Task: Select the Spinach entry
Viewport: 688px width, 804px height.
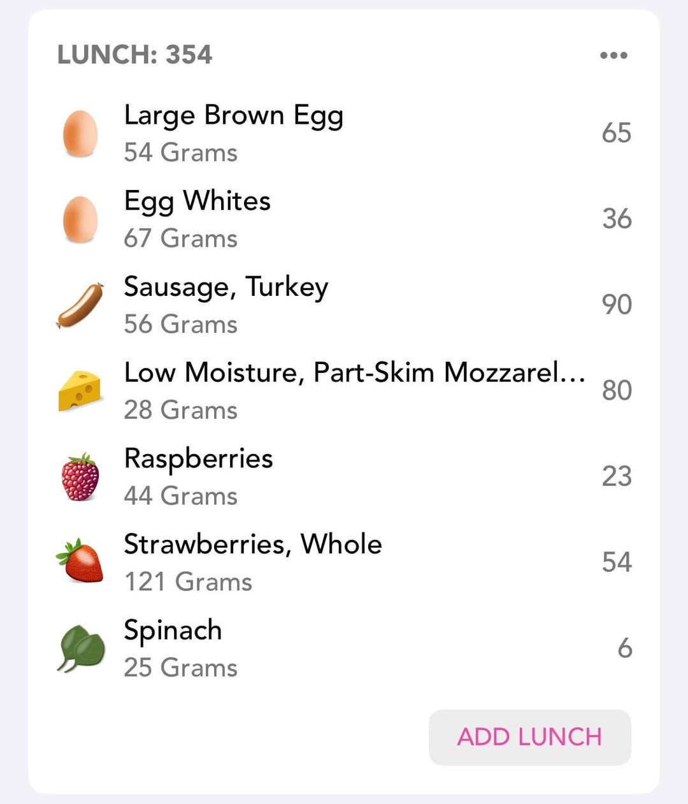Action: tap(344, 648)
